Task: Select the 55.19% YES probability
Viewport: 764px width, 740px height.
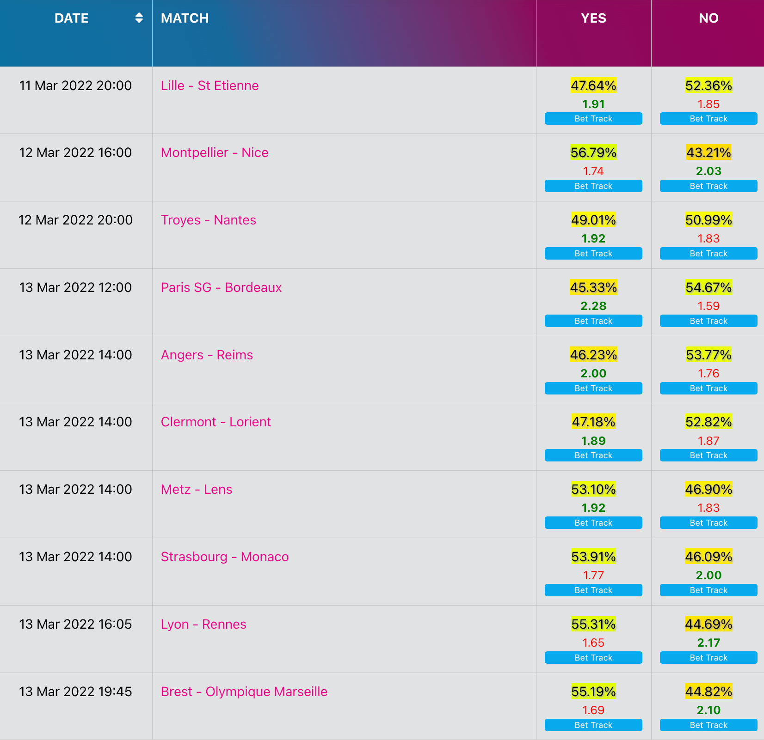Action: click(x=593, y=692)
